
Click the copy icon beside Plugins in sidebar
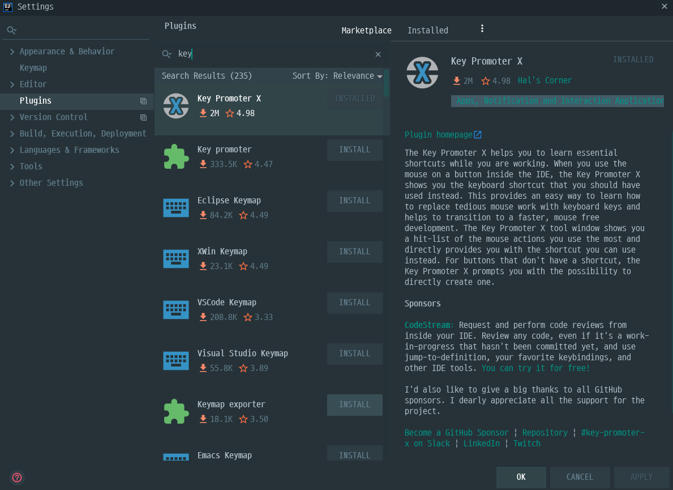tap(143, 101)
